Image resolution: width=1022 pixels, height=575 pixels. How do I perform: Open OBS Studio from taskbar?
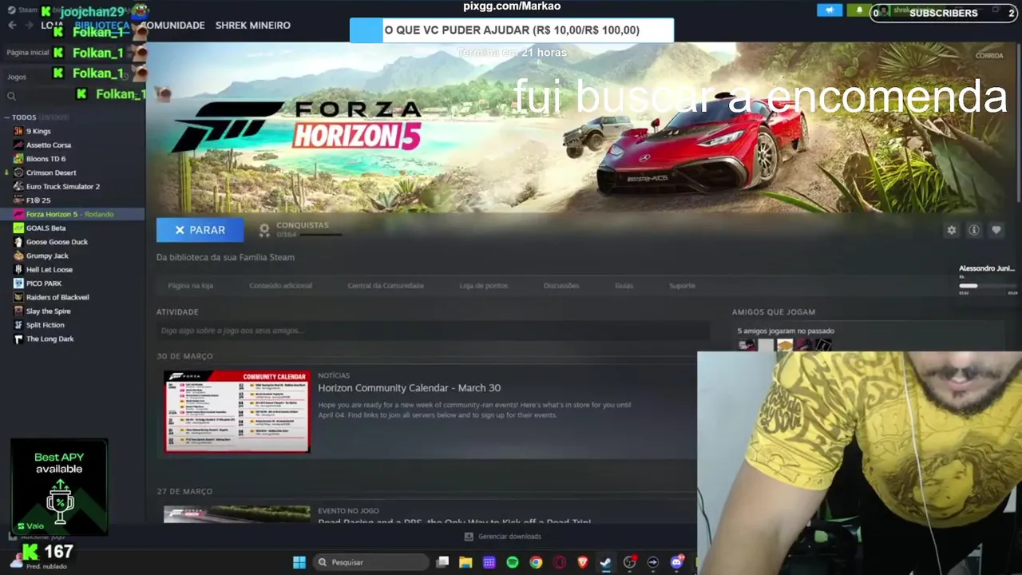tap(629, 562)
